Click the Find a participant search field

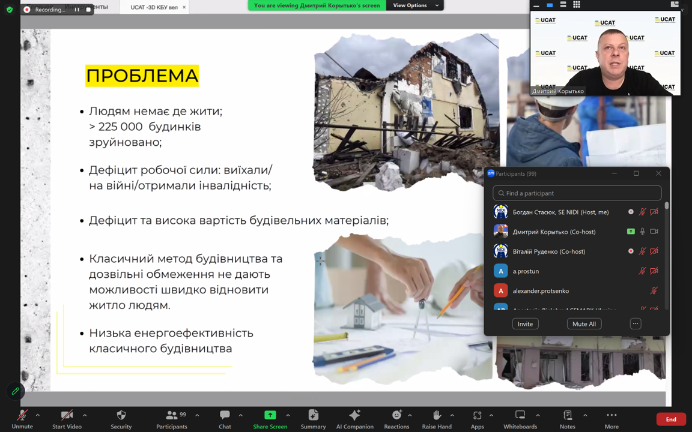577,193
